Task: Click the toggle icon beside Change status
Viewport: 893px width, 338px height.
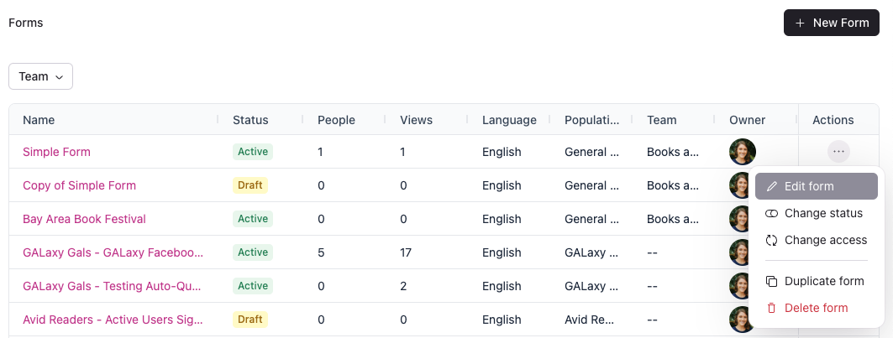Action: pos(771,214)
